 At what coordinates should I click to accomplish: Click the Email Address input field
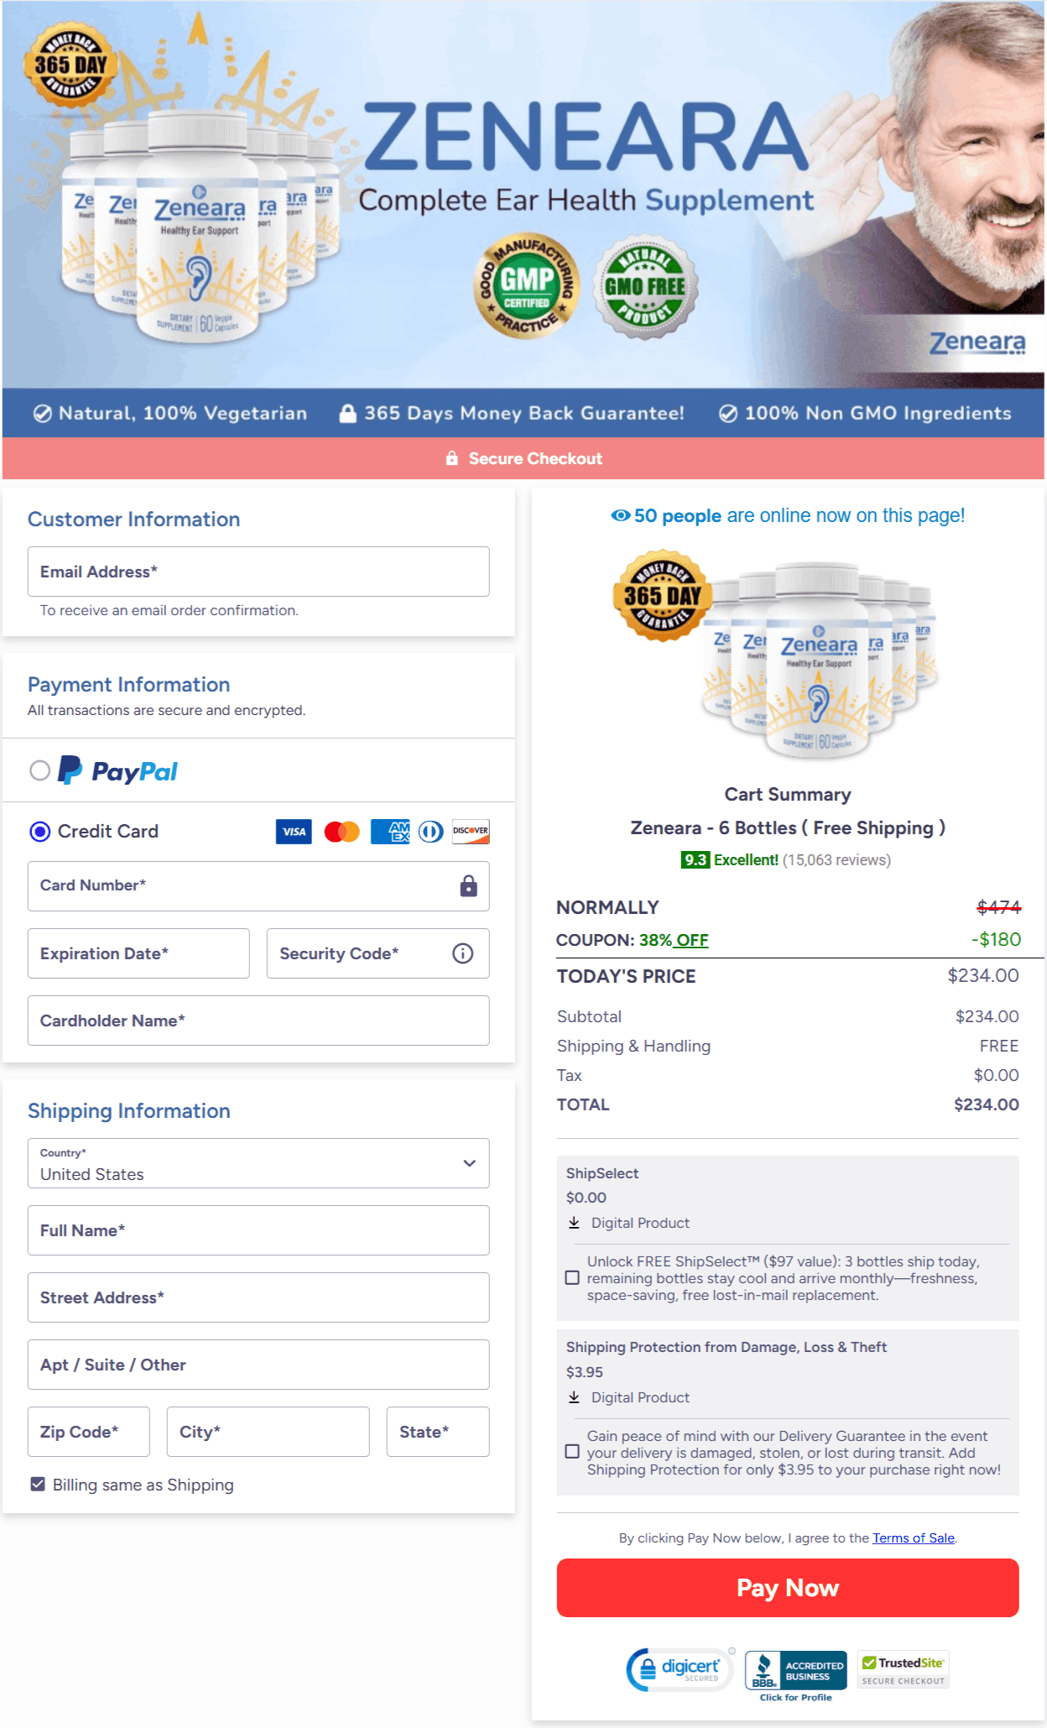click(258, 572)
